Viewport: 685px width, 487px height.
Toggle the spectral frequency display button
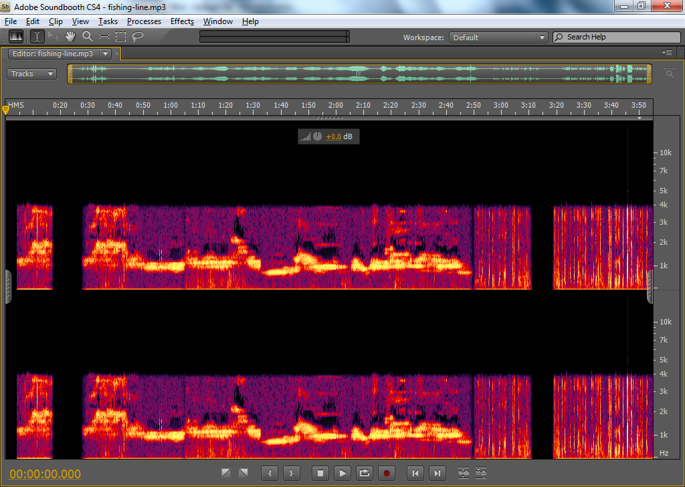tap(15, 37)
